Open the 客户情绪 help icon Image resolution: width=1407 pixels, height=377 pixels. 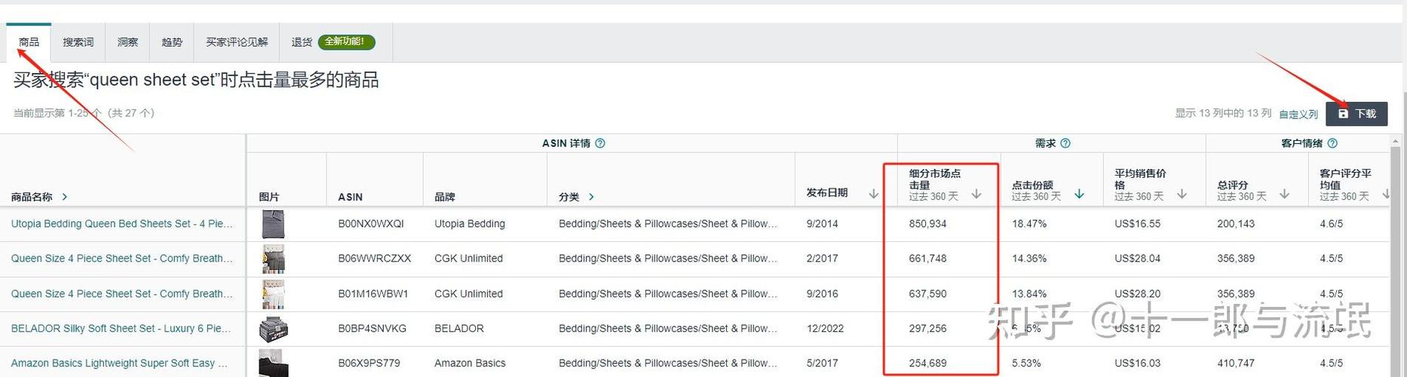(1332, 143)
